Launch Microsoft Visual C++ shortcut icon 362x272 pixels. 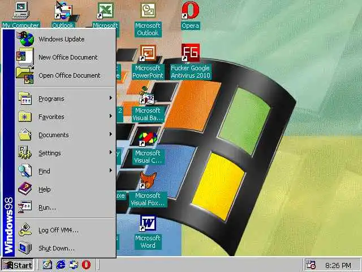pos(148,138)
